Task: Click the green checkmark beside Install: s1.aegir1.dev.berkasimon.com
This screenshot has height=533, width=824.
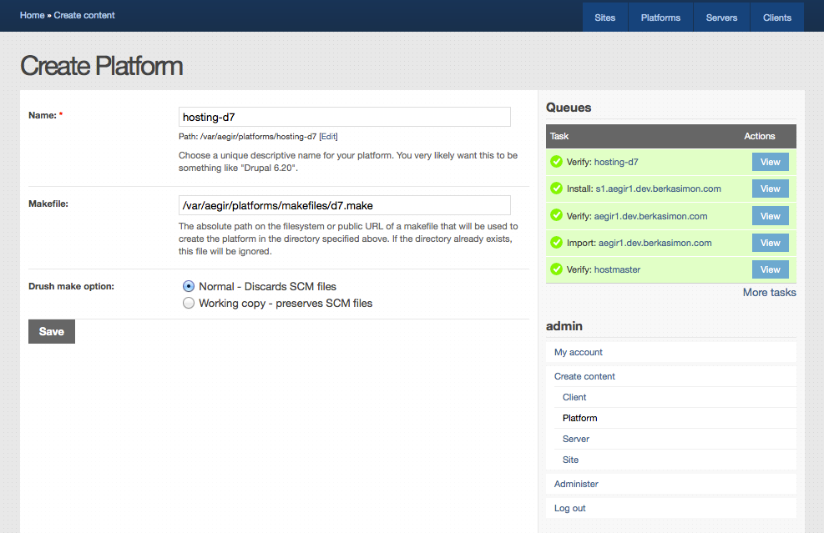Action: pyautogui.click(x=557, y=188)
